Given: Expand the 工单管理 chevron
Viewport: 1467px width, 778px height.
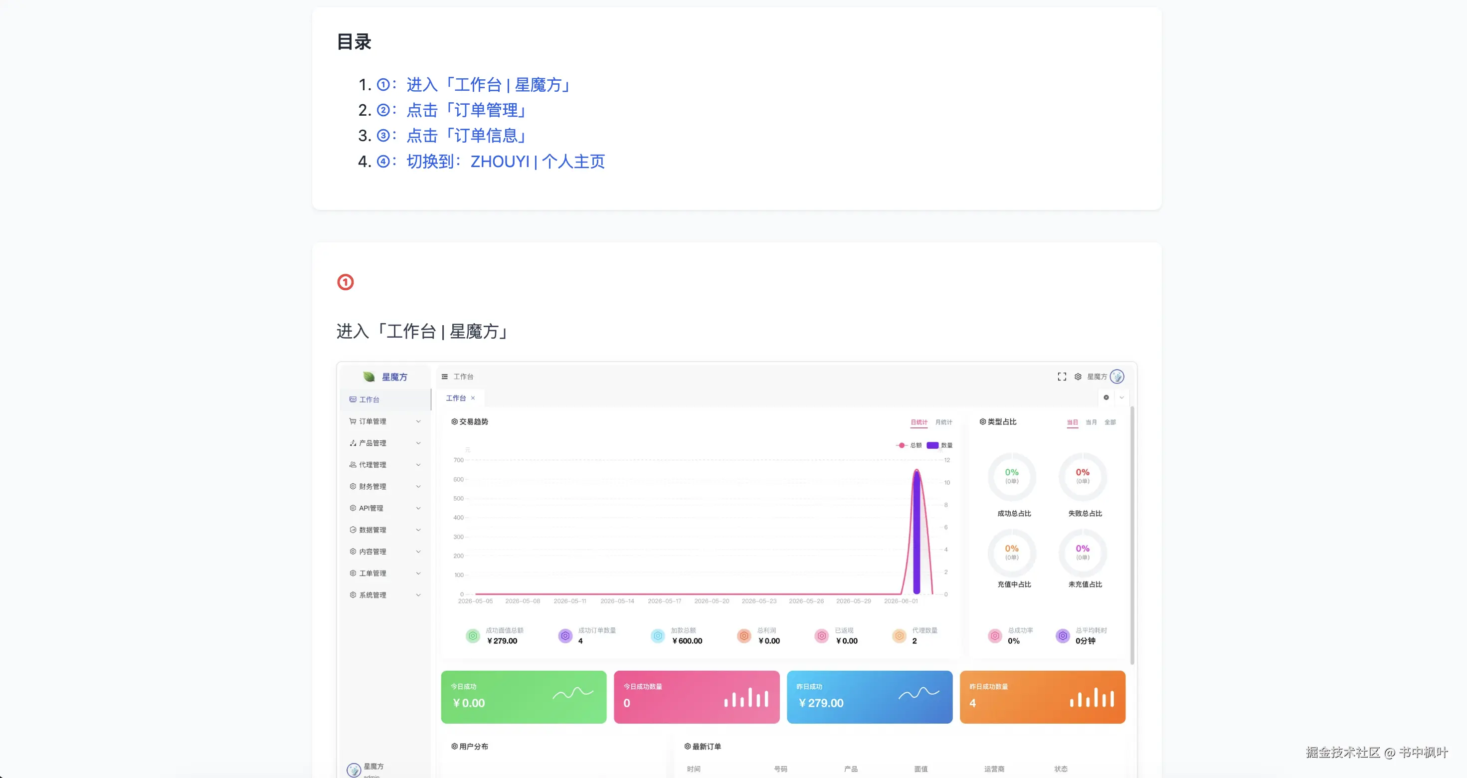Looking at the screenshot, I should click(418, 573).
